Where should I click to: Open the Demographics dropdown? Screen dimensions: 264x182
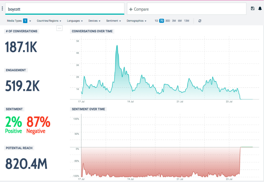(x=137, y=21)
